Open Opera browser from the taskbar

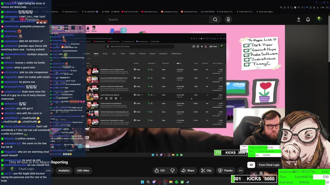point(160,182)
